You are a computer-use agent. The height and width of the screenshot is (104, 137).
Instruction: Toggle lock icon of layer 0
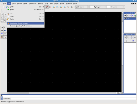point(127,19)
